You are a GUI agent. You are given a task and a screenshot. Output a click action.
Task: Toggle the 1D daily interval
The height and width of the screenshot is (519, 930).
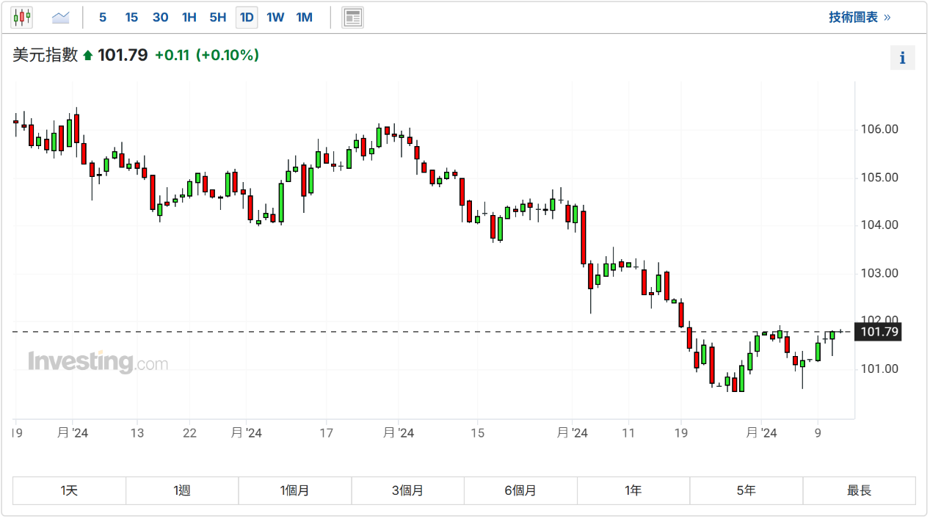(247, 17)
